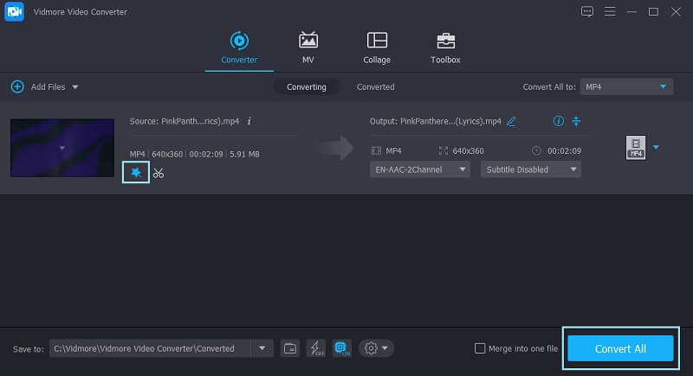This screenshot has height=376, width=693.
Task: Open the EN-AAC-2Channel audio track dropdown
Action: click(x=419, y=169)
